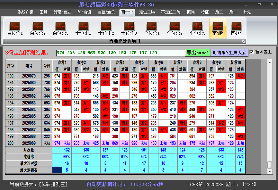
Task: Click the 号码 column header
Action: (47, 66)
